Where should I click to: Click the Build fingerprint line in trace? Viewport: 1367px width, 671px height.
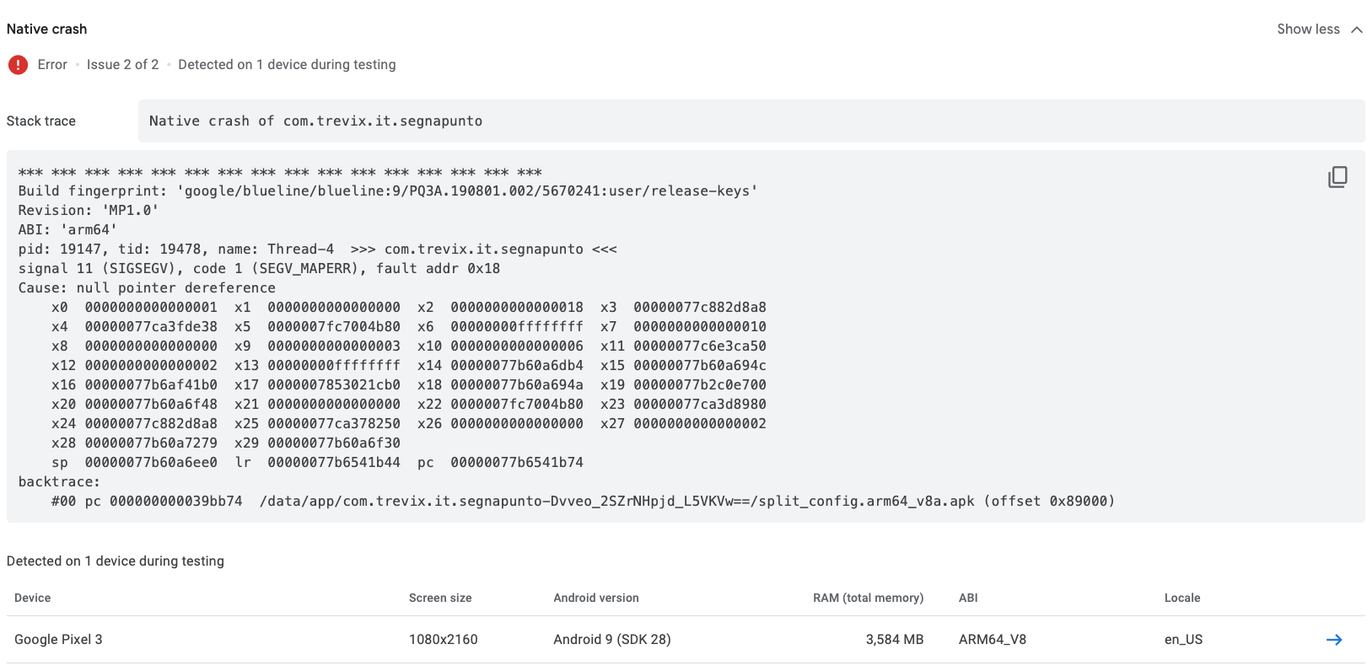coord(388,191)
